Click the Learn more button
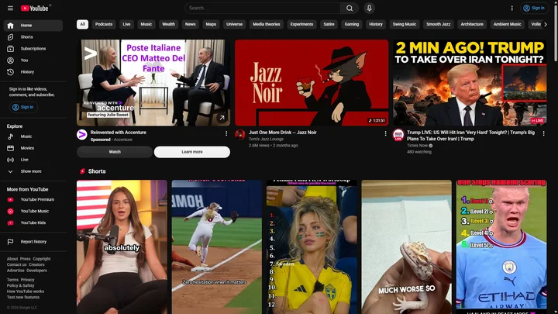 192,152
